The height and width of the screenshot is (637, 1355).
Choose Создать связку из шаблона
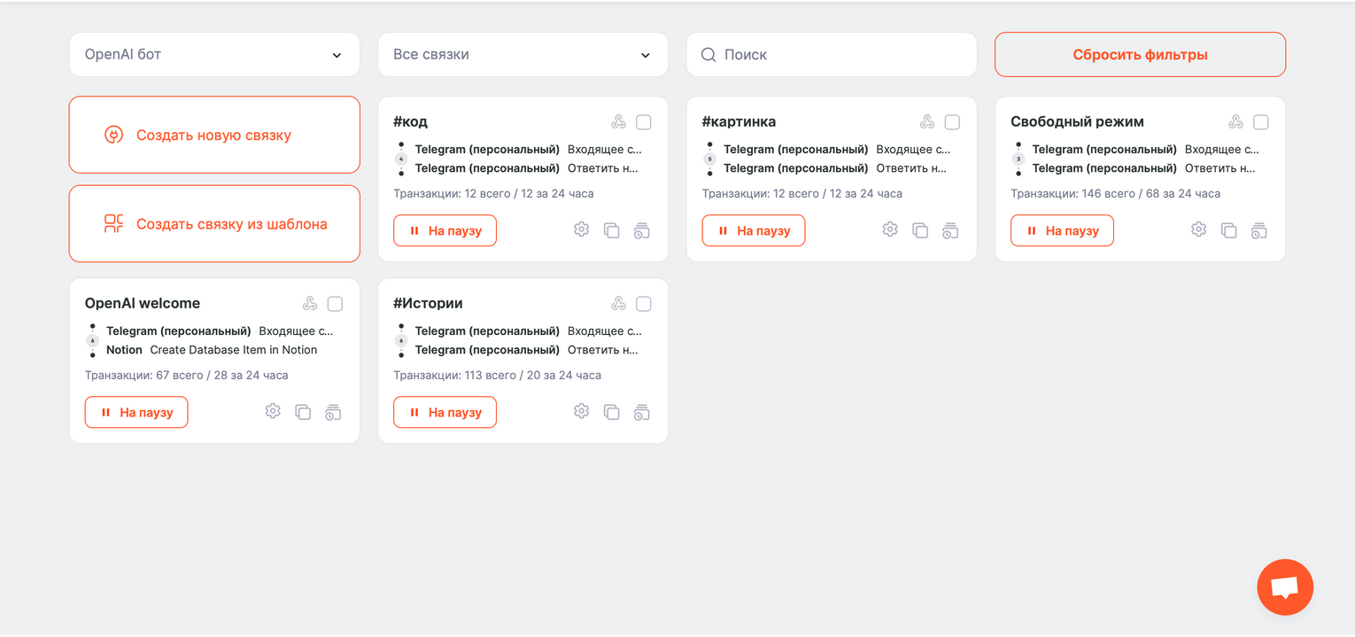coord(214,224)
